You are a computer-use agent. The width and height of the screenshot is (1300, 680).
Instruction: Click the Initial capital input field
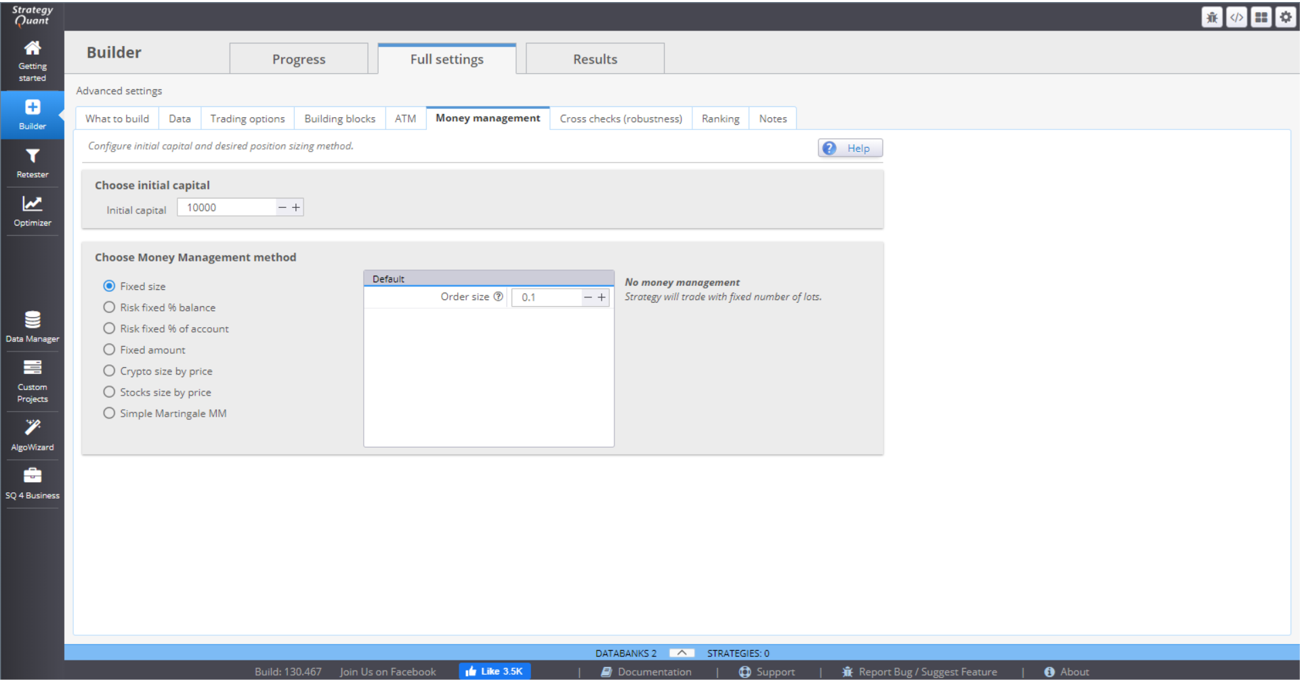227,207
